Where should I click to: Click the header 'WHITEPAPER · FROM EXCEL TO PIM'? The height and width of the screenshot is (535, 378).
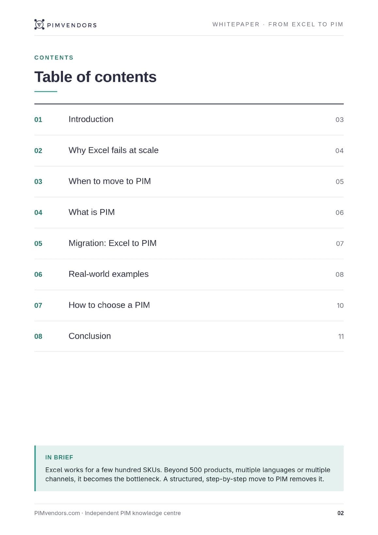click(278, 24)
